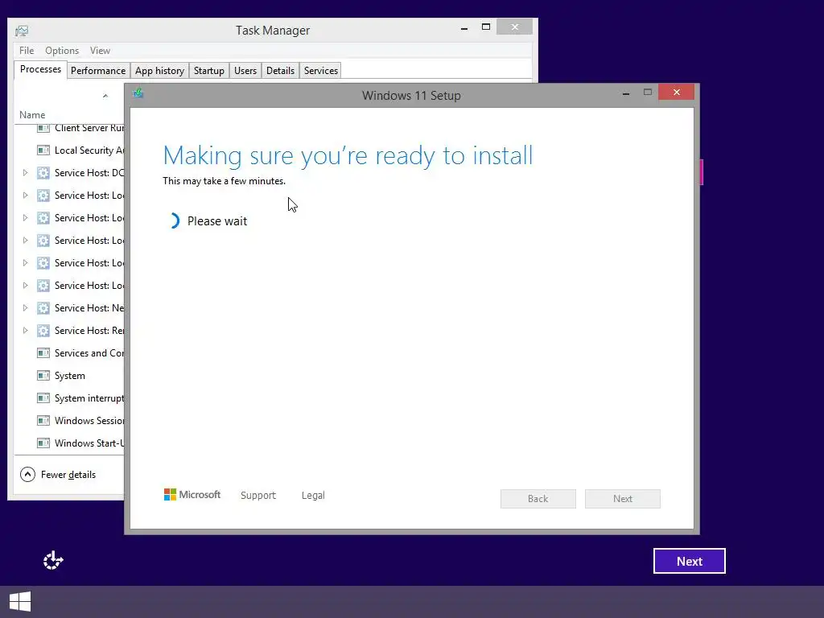Switch to the Details tab
The height and width of the screenshot is (618, 824).
280,71
